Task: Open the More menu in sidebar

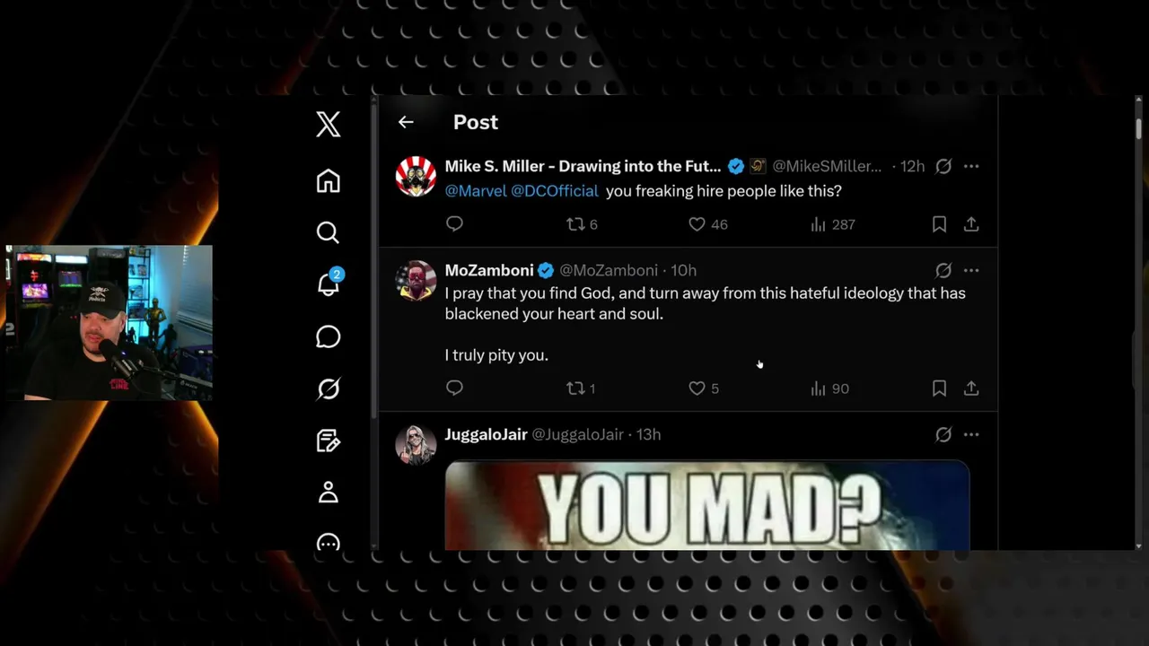Action: (x=329, y=543)
